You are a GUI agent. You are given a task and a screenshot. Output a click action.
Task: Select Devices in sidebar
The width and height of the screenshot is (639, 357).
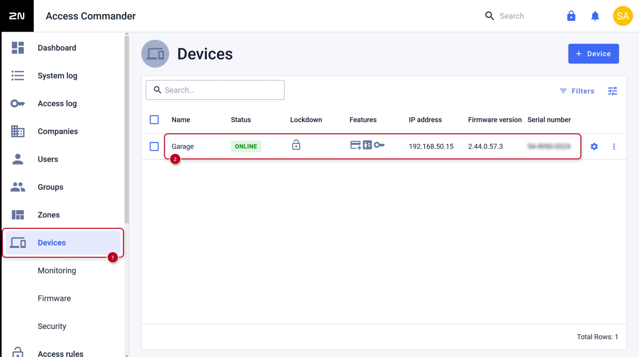click(63, 243)
